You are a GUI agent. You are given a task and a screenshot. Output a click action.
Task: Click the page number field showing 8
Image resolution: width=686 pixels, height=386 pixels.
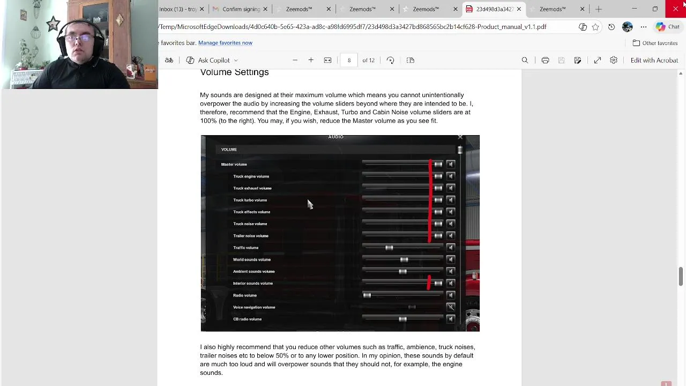point(349,60)
